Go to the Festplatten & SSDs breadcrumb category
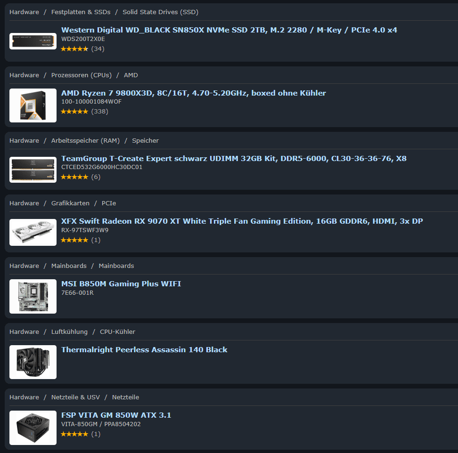 point(81,12)
